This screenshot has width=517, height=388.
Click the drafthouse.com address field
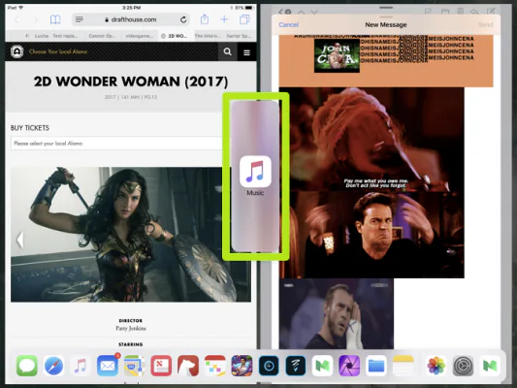tap(131, 19)
